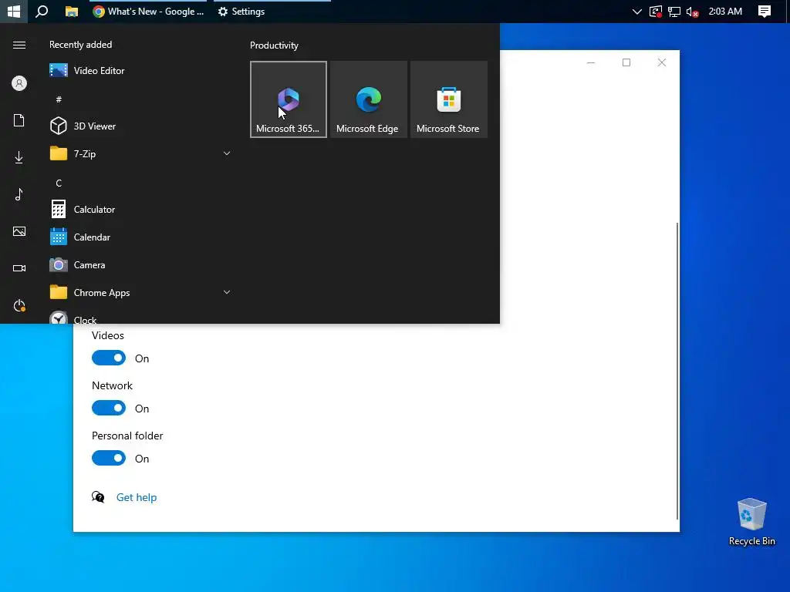
Task: Click the network tray icon
Action: [x=674, y=11]
